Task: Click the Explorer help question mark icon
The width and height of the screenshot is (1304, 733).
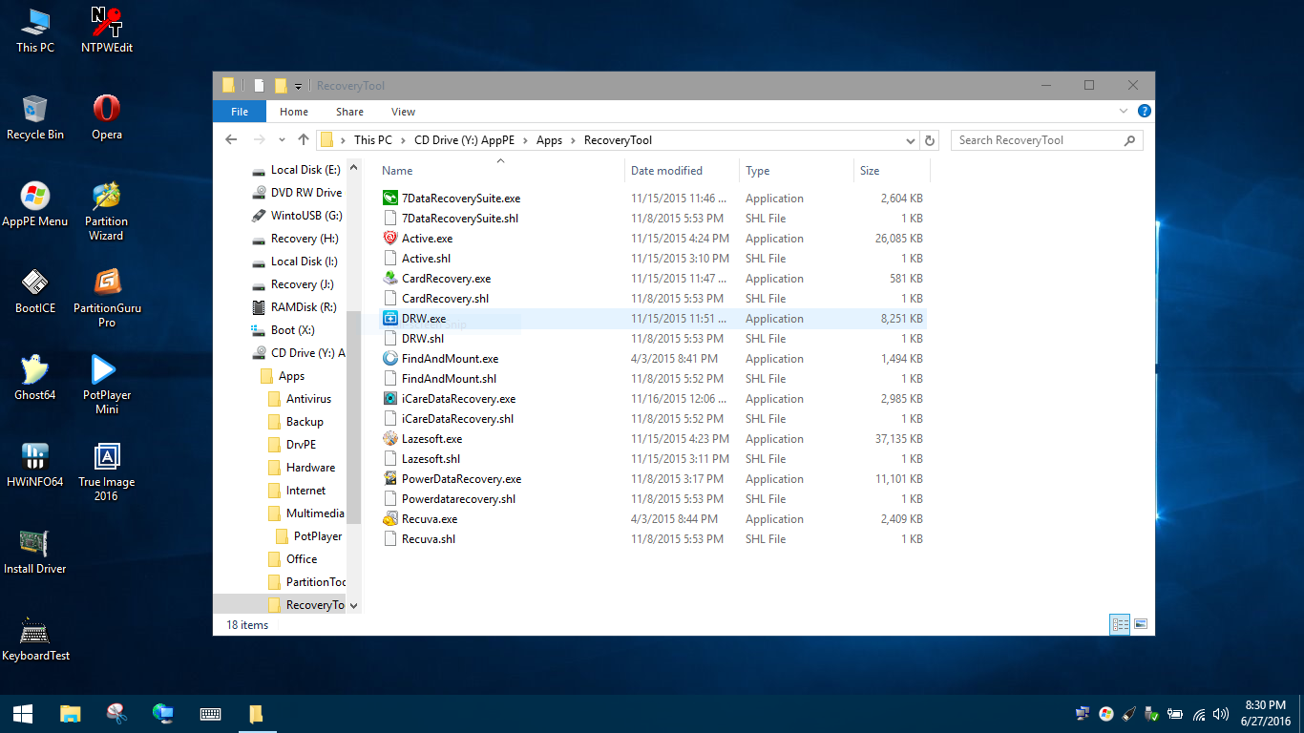Action: coord(1145,112)
